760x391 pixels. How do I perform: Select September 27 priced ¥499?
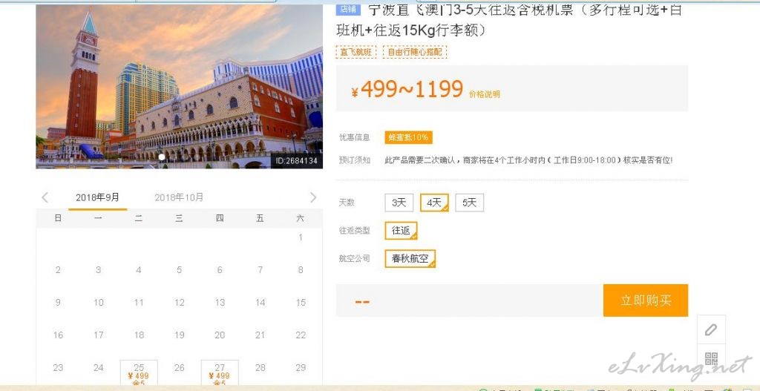(x=220, y=372)
